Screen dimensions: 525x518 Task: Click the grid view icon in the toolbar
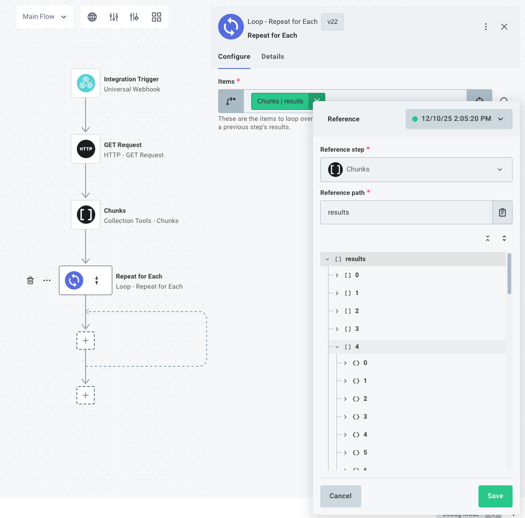[156, 17]
